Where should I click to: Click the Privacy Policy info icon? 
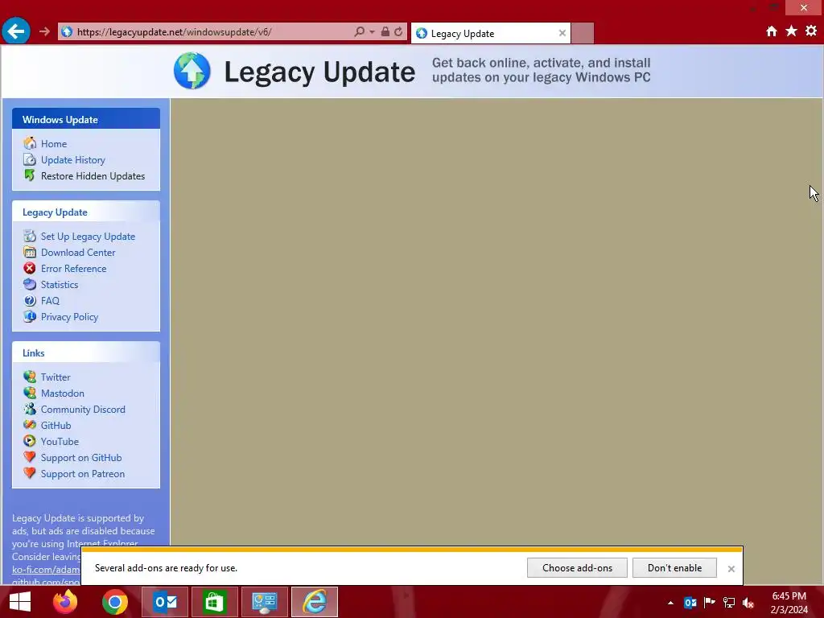[30, 316]
